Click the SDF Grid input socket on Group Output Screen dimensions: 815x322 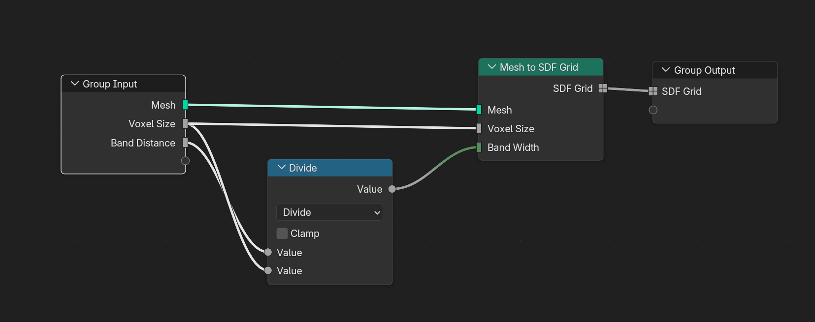tap(653, 91)
